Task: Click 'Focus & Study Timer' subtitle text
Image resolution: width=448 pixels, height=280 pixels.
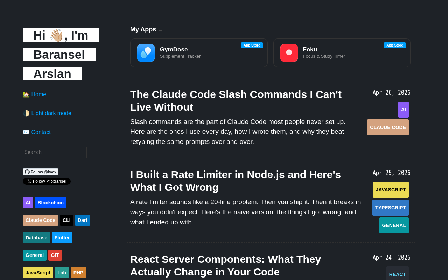Action: 324,56
